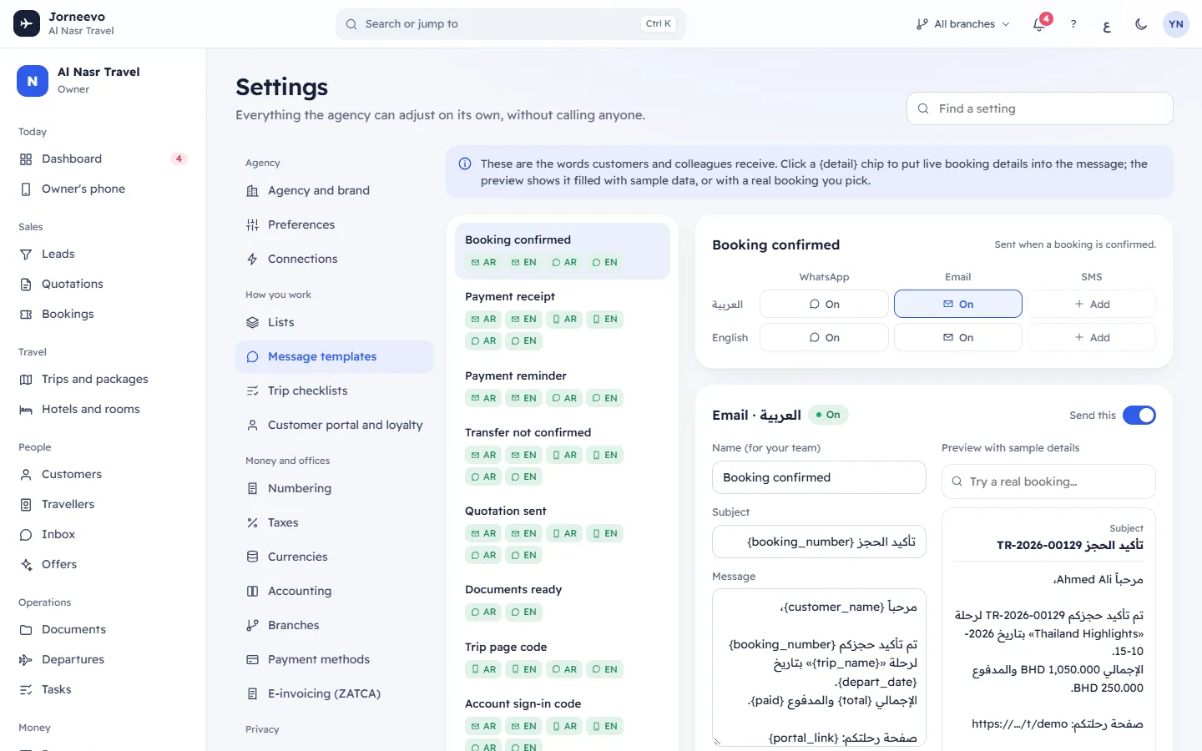Screen dimensions: 1202x751
Task: Click the Find a setting field
Action: (1040, 108)
